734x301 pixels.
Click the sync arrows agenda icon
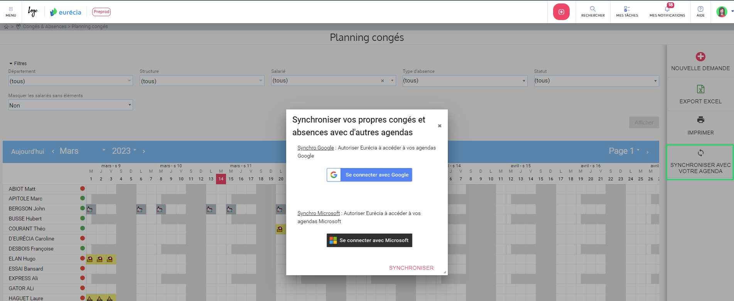tap(700, 153)
